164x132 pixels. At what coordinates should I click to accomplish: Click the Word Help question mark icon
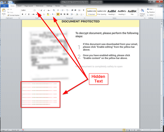(161, 6)
